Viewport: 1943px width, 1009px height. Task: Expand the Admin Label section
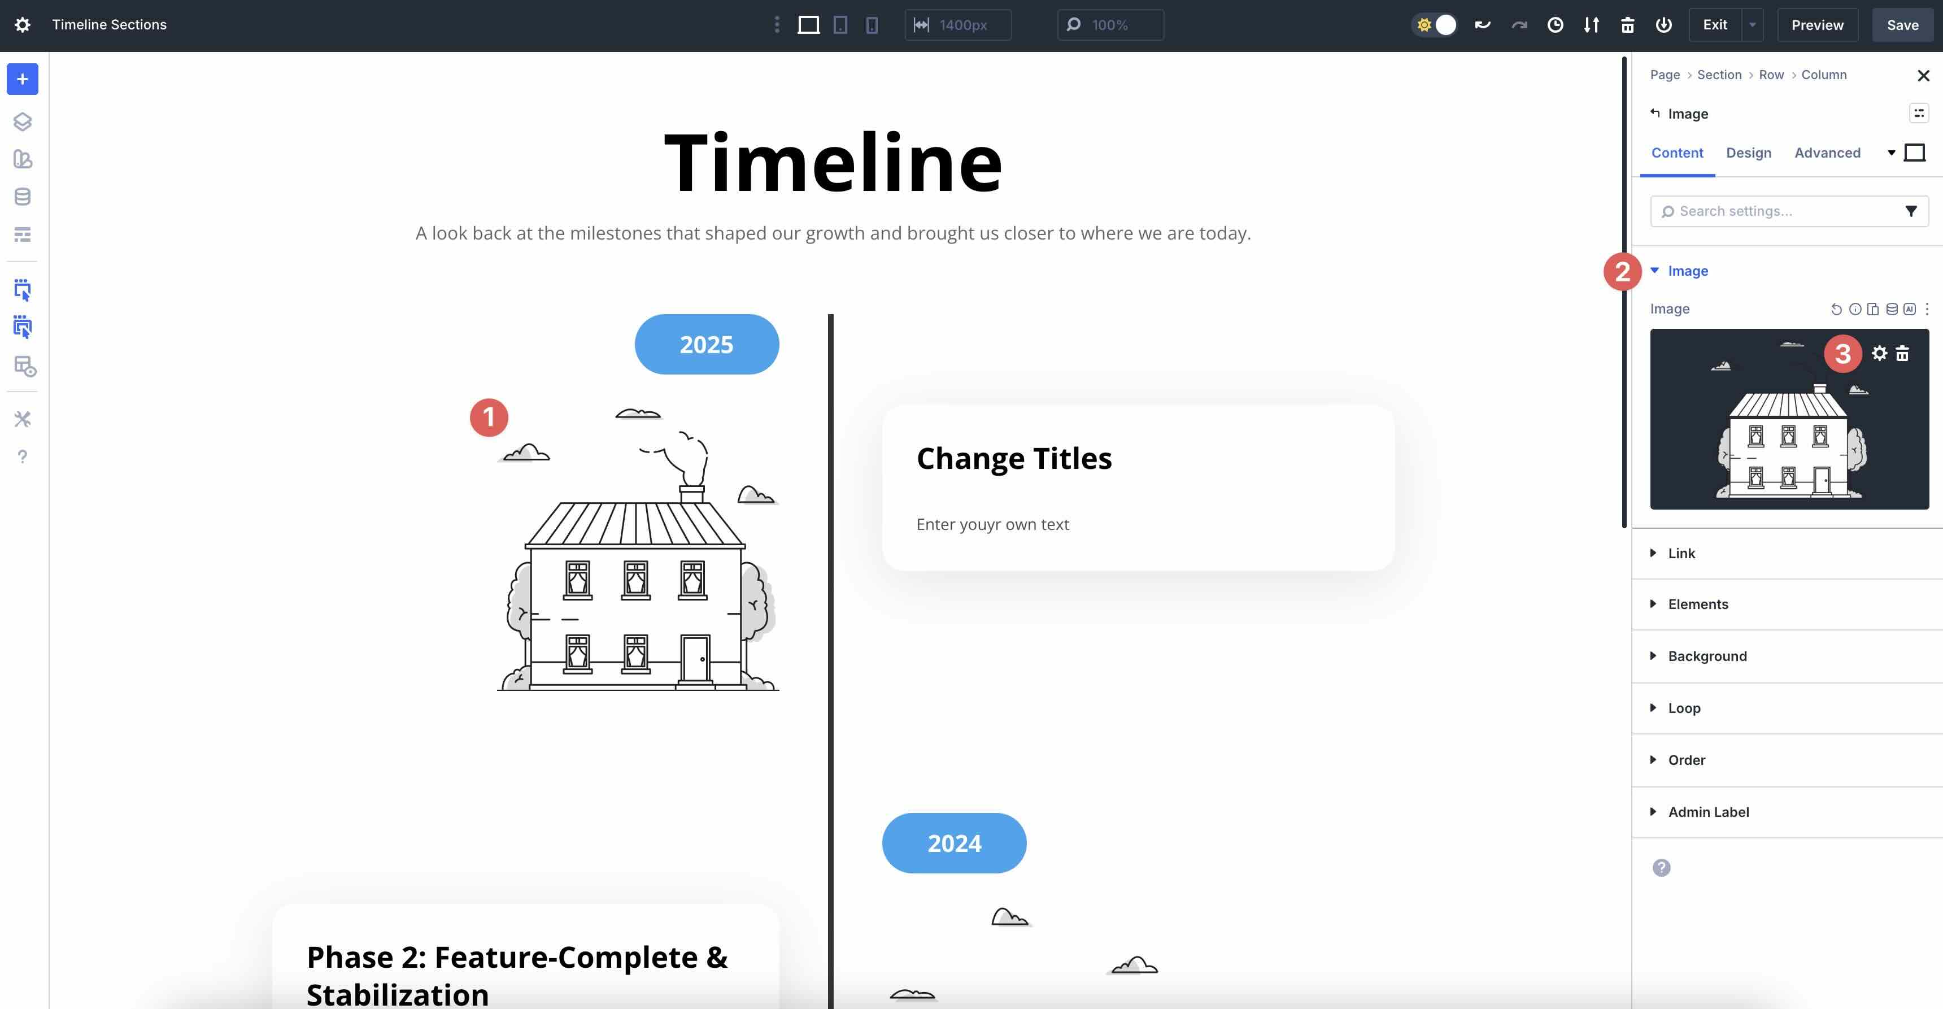(x=1707, y=811)
